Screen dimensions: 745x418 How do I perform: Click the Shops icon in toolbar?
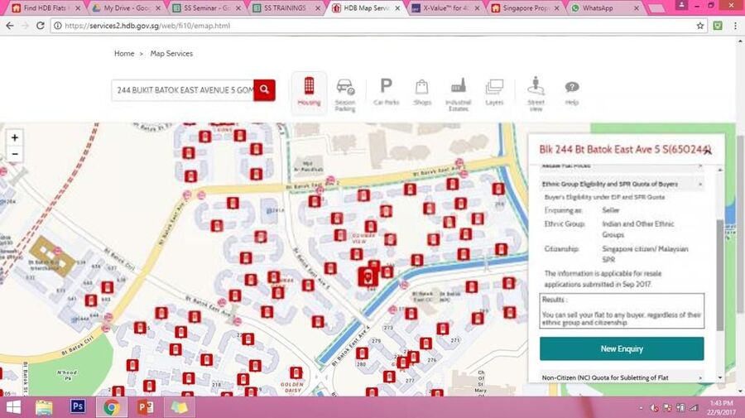(422, 90)
